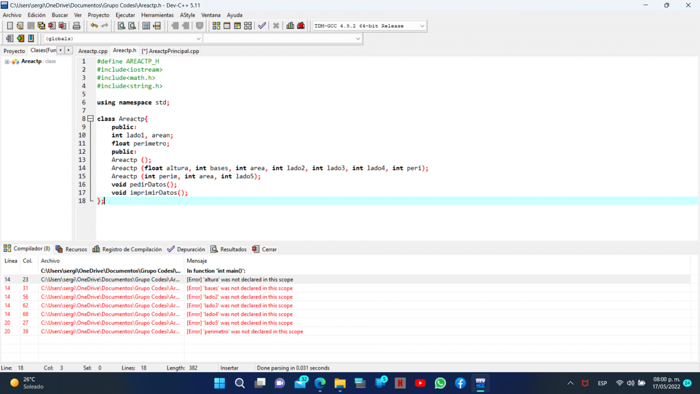Click the Undo arrow icon
Image resolution: width=700 pixels, height=394 pixels.
point(94,26)
